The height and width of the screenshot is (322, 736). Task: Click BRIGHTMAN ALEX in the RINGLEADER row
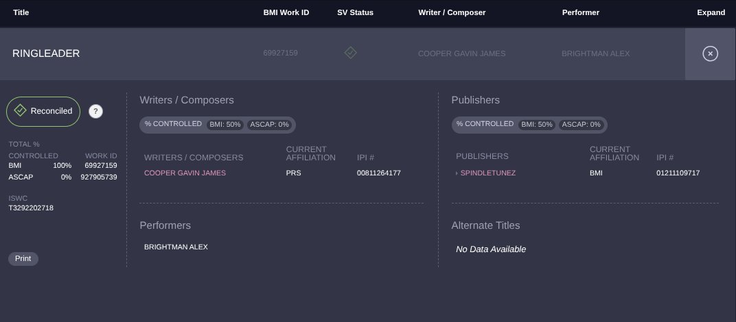[596, 53]
